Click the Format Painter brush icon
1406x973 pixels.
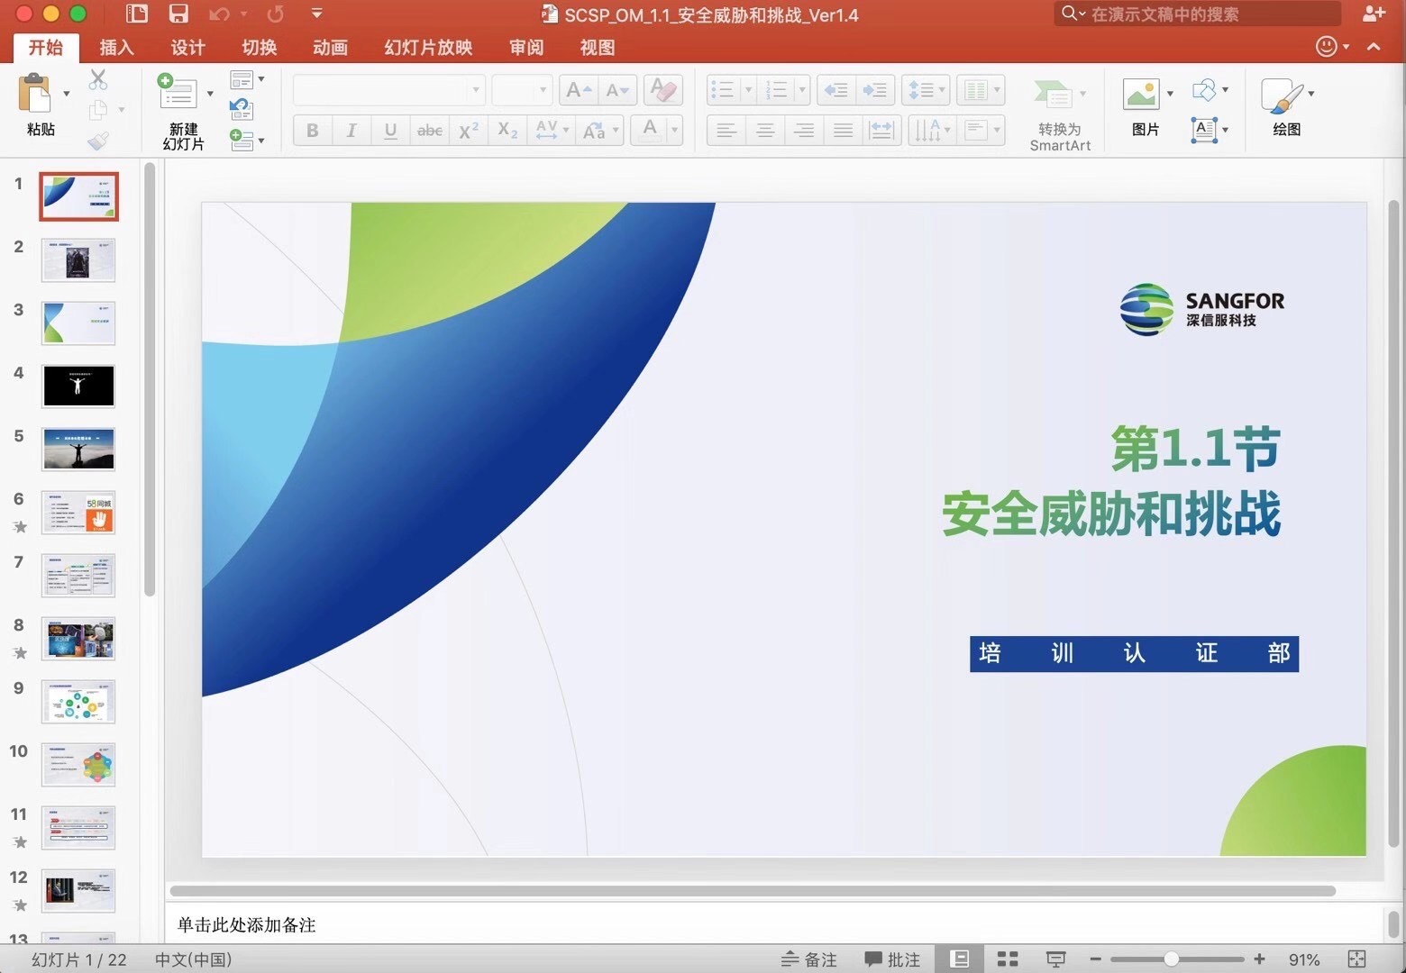[98, 141]
